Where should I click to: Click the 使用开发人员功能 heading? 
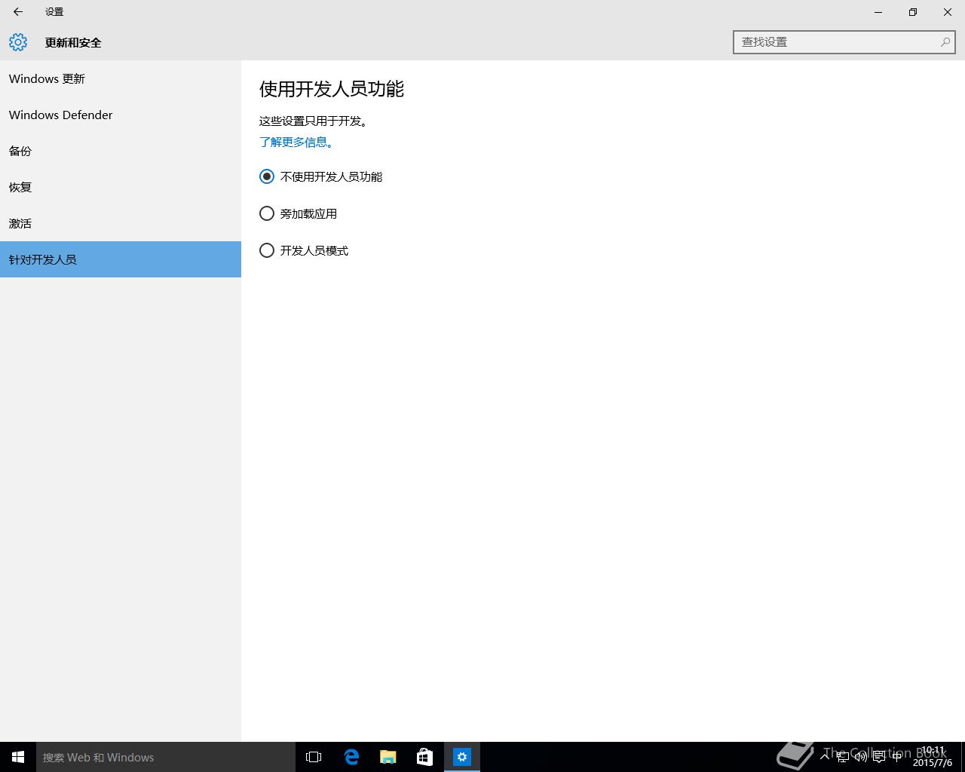tap(332, 89)
